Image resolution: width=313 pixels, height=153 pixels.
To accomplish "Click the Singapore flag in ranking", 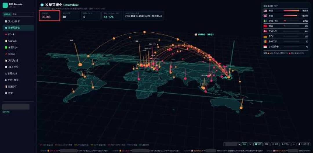I will tap(265, 47).
